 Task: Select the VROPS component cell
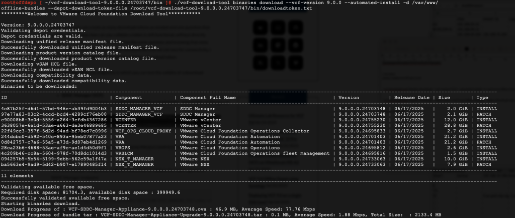click(x=122, y=148)
